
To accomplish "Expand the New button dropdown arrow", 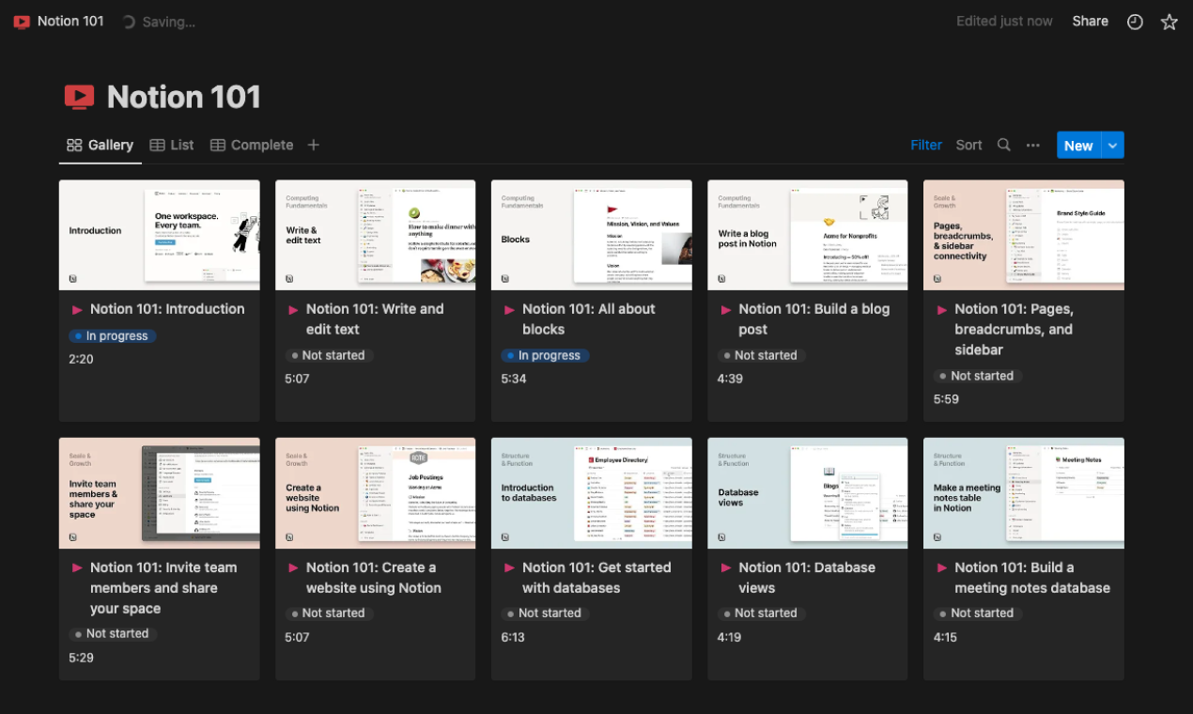I will click(1112, 145).
